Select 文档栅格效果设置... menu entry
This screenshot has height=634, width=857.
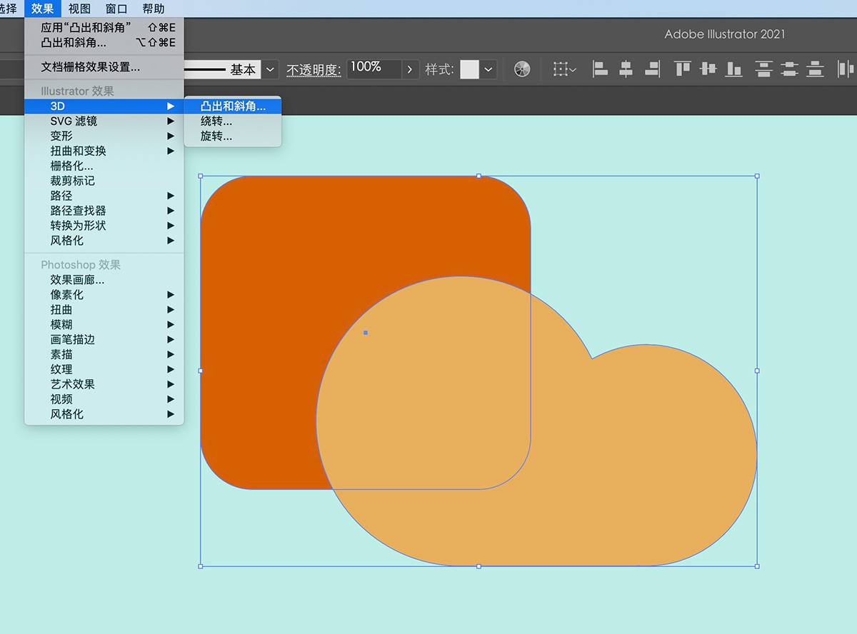click(x=104, y=67)
